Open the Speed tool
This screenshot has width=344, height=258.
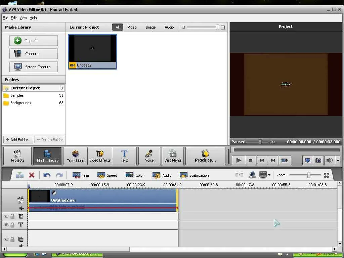click(107, 175)
